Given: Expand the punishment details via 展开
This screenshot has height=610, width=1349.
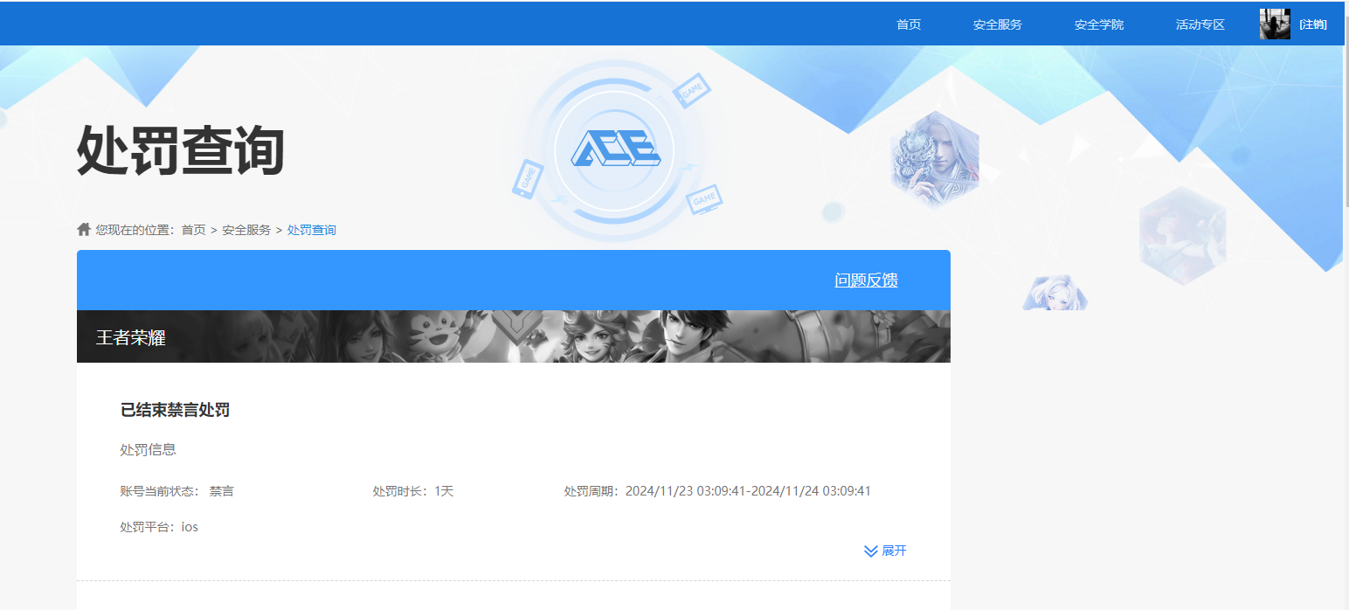Looking at the screenshot, I should (x=895, y=551).
